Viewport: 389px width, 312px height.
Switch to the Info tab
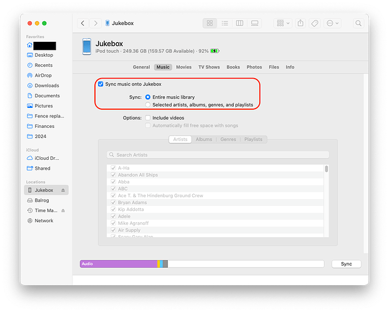point(290,67)
